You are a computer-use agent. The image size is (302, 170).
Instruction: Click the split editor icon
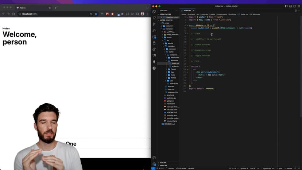coord(295,11)
